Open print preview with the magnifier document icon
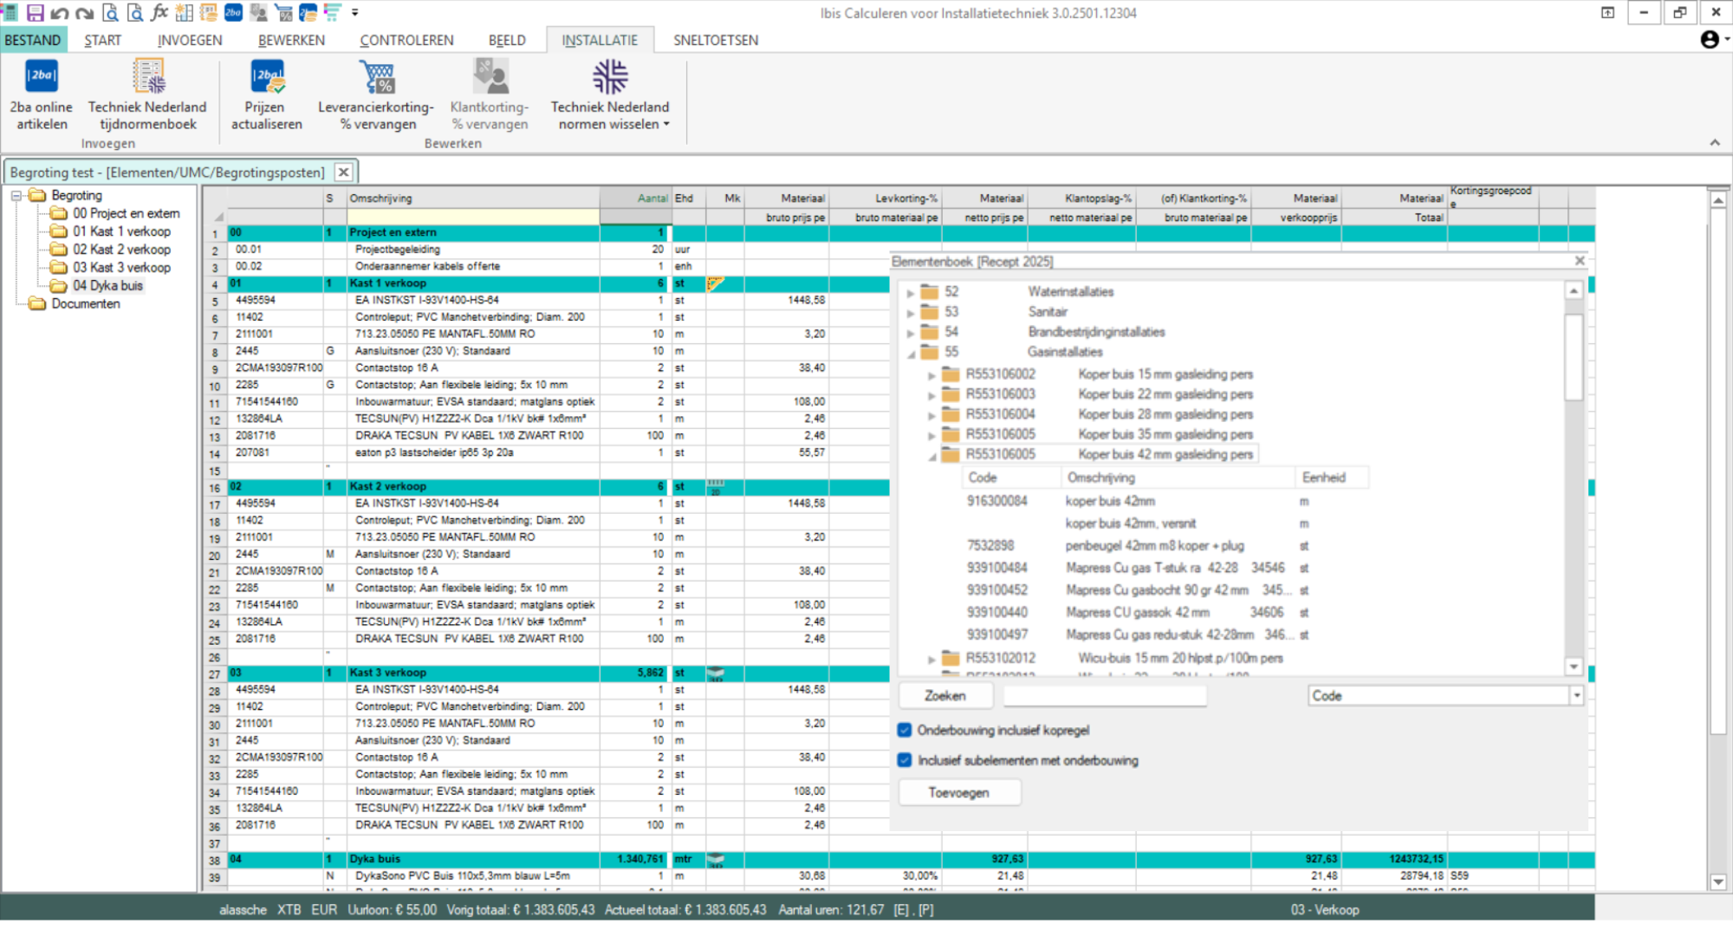1733x930 pixels. click(110, 12)
